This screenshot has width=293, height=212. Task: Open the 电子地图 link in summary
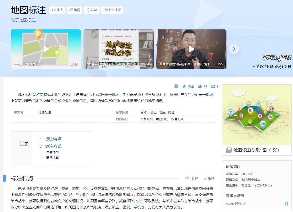(x=112, y=95)
